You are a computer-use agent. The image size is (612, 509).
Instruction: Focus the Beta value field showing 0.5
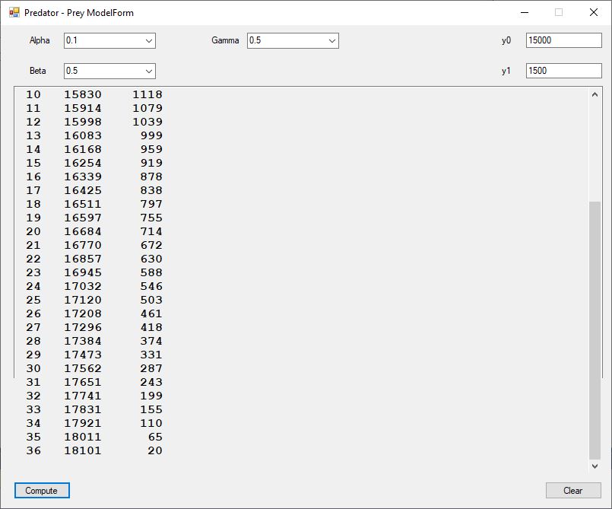103,72
